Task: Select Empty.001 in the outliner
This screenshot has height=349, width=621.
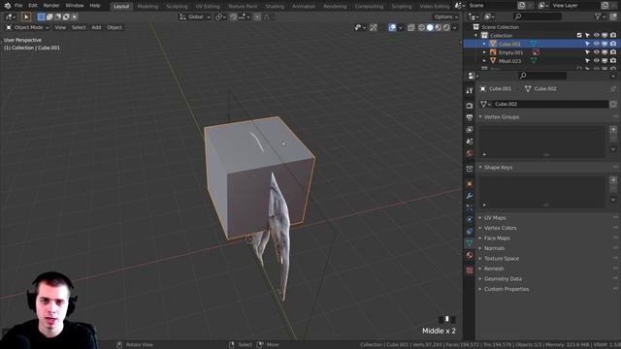Action: tap(510, 52)
